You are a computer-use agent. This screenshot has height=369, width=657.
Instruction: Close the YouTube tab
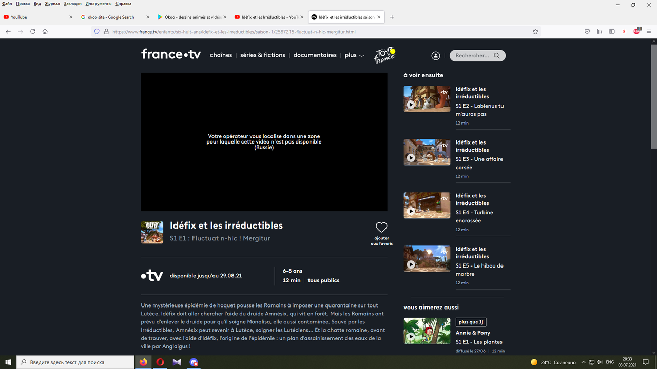(71, 17)
